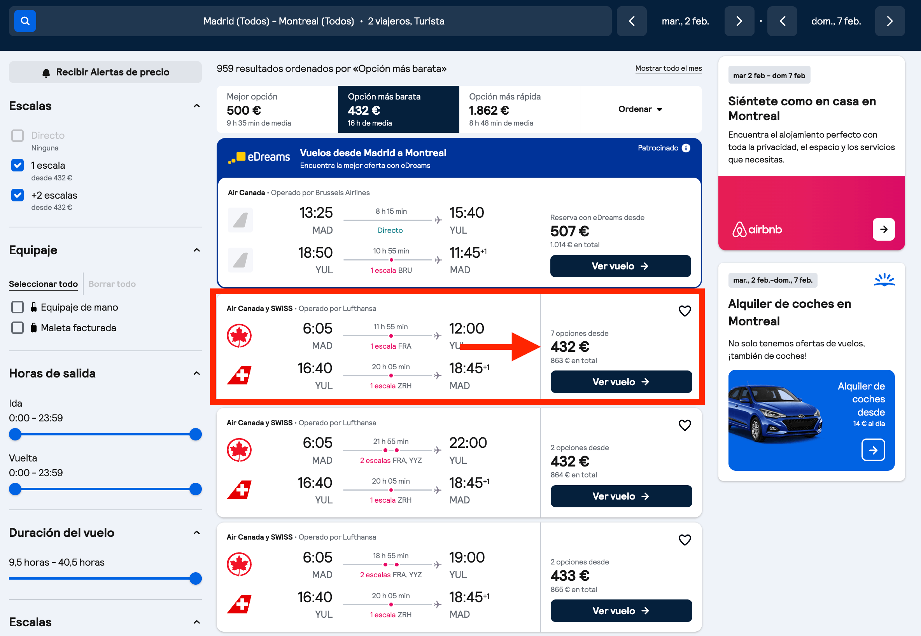Screen dimensions: 921x636
Task: Collapse the Duración del vuelo section
Action: click(x=196, y=533)
